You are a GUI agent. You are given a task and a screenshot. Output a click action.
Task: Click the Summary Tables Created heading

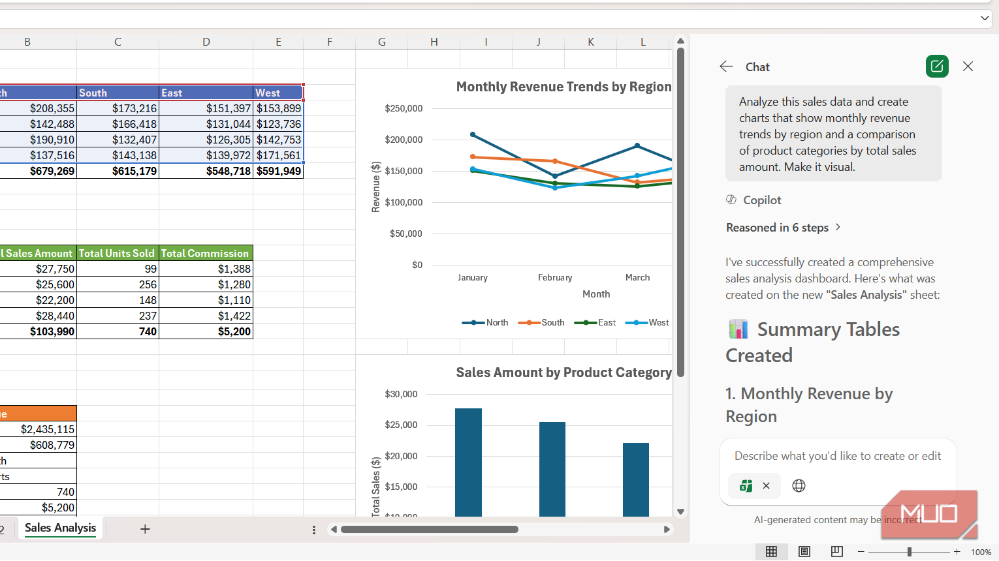pyautogui.click(x=813, y=342)
